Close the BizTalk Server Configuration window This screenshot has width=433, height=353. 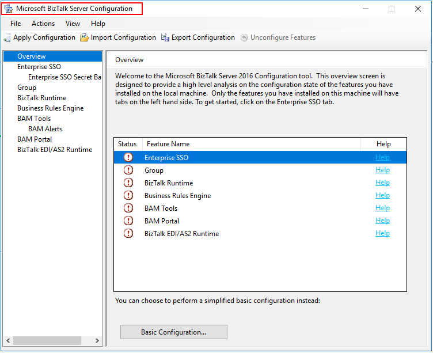tap(418, 9)
